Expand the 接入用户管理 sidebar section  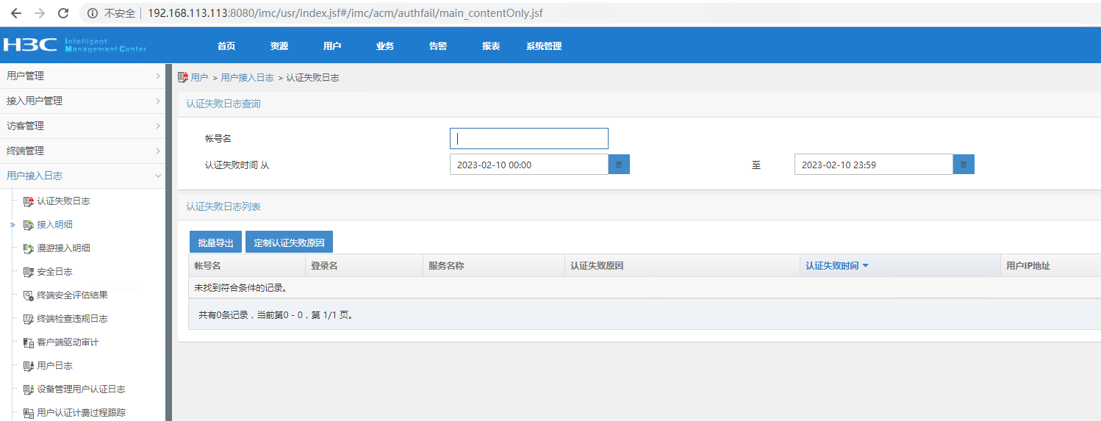(82, 101)
